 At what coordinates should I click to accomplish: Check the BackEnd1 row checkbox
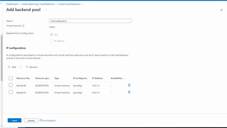point(11,92)
